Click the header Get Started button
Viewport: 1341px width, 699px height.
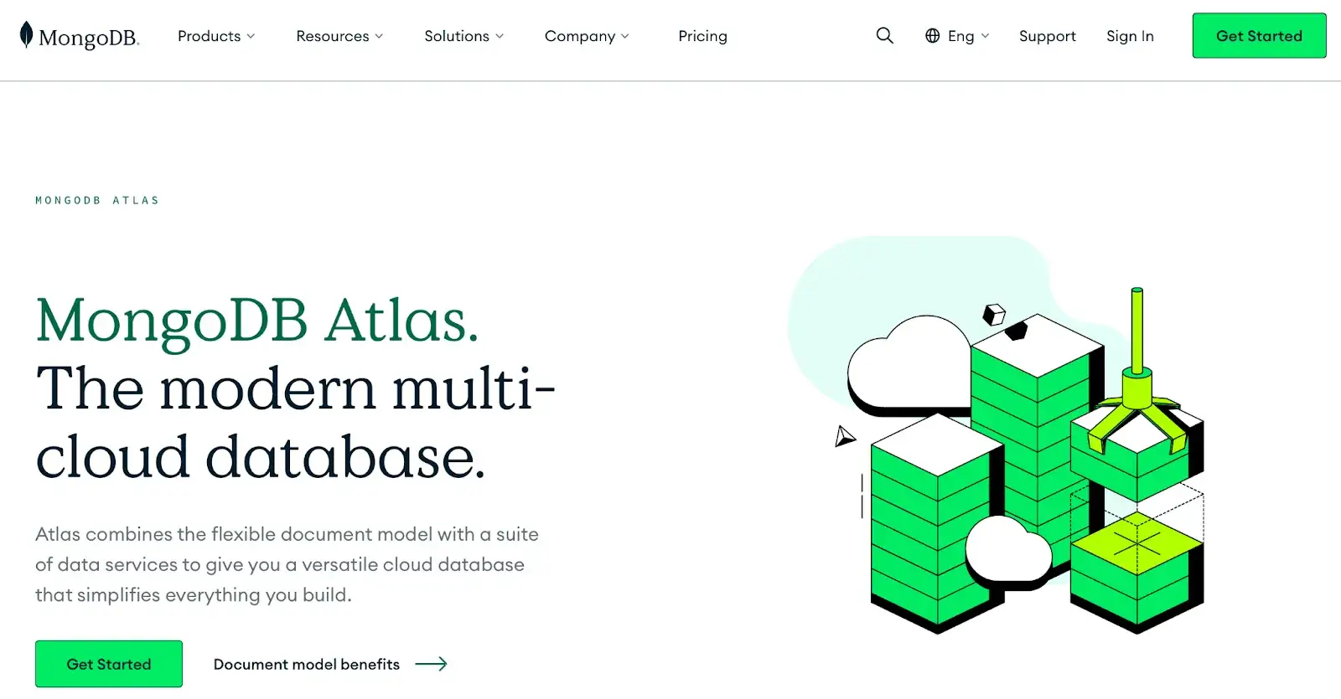coord(1259,36)
